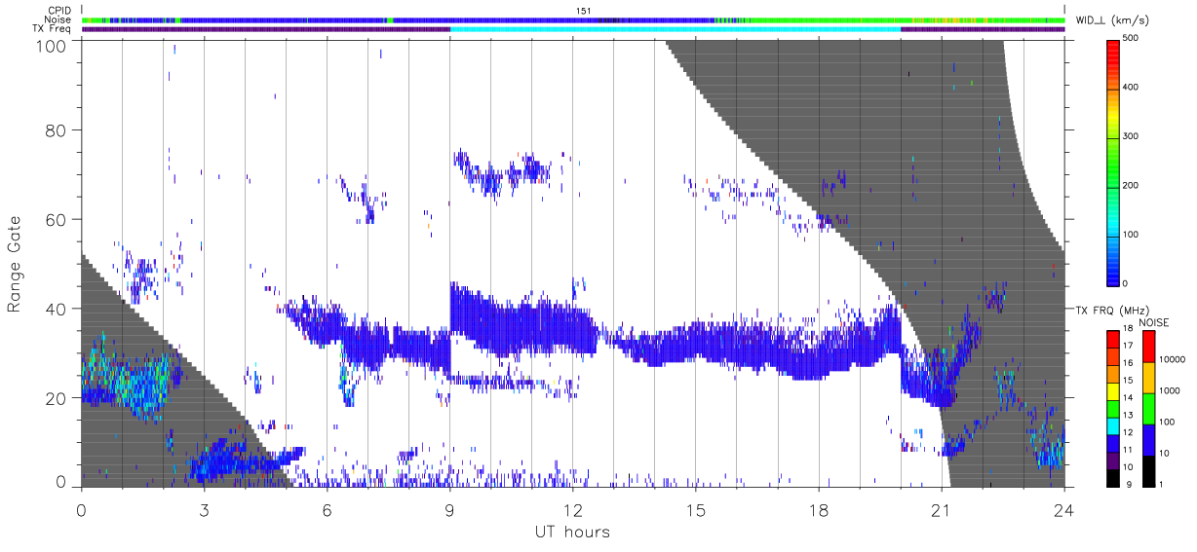
Task: Click the 16 label on TX FRQ legend
Action: [1127, 362]
